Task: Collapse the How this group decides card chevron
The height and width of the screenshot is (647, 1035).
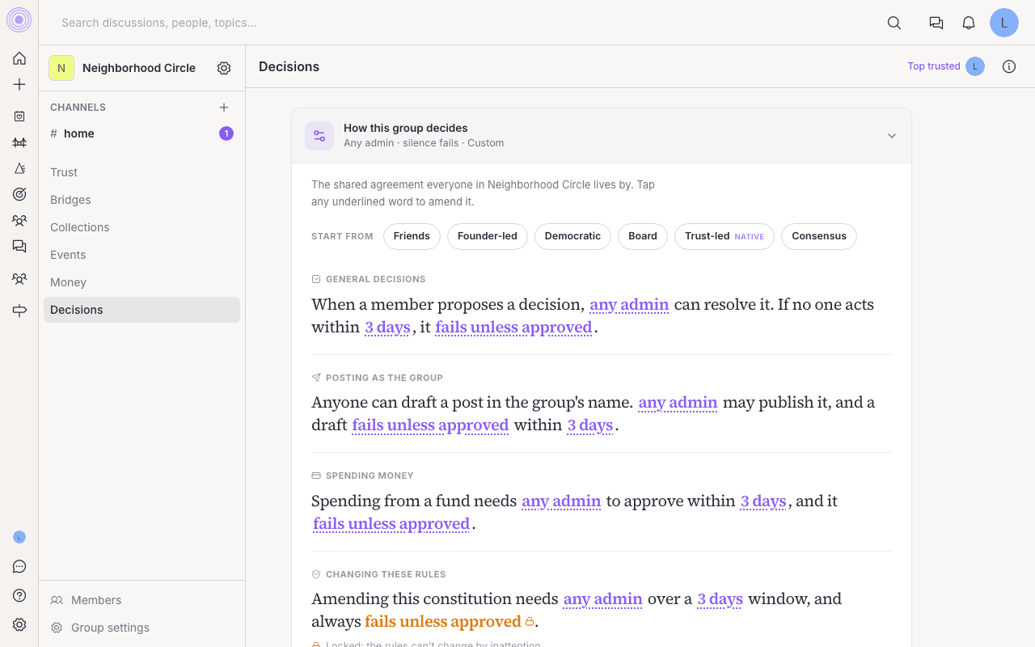Action: point(892,136)
